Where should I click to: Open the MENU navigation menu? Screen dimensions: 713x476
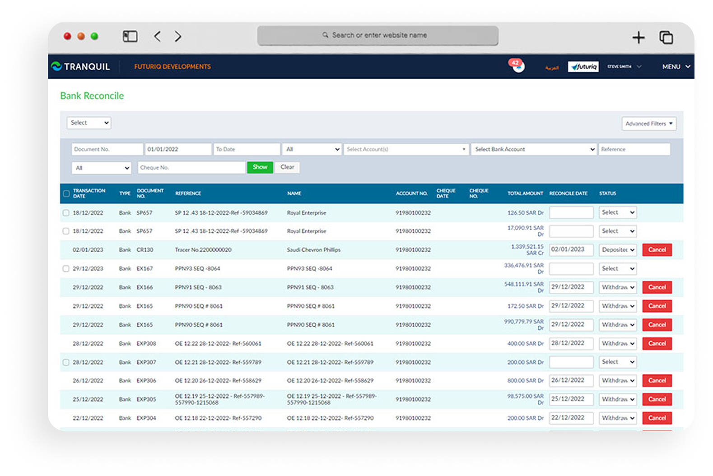676,67
